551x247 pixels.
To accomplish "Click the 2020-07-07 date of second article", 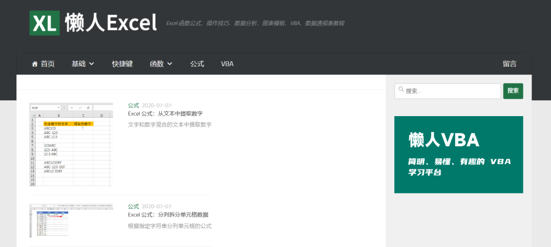I will click(157, 206).
